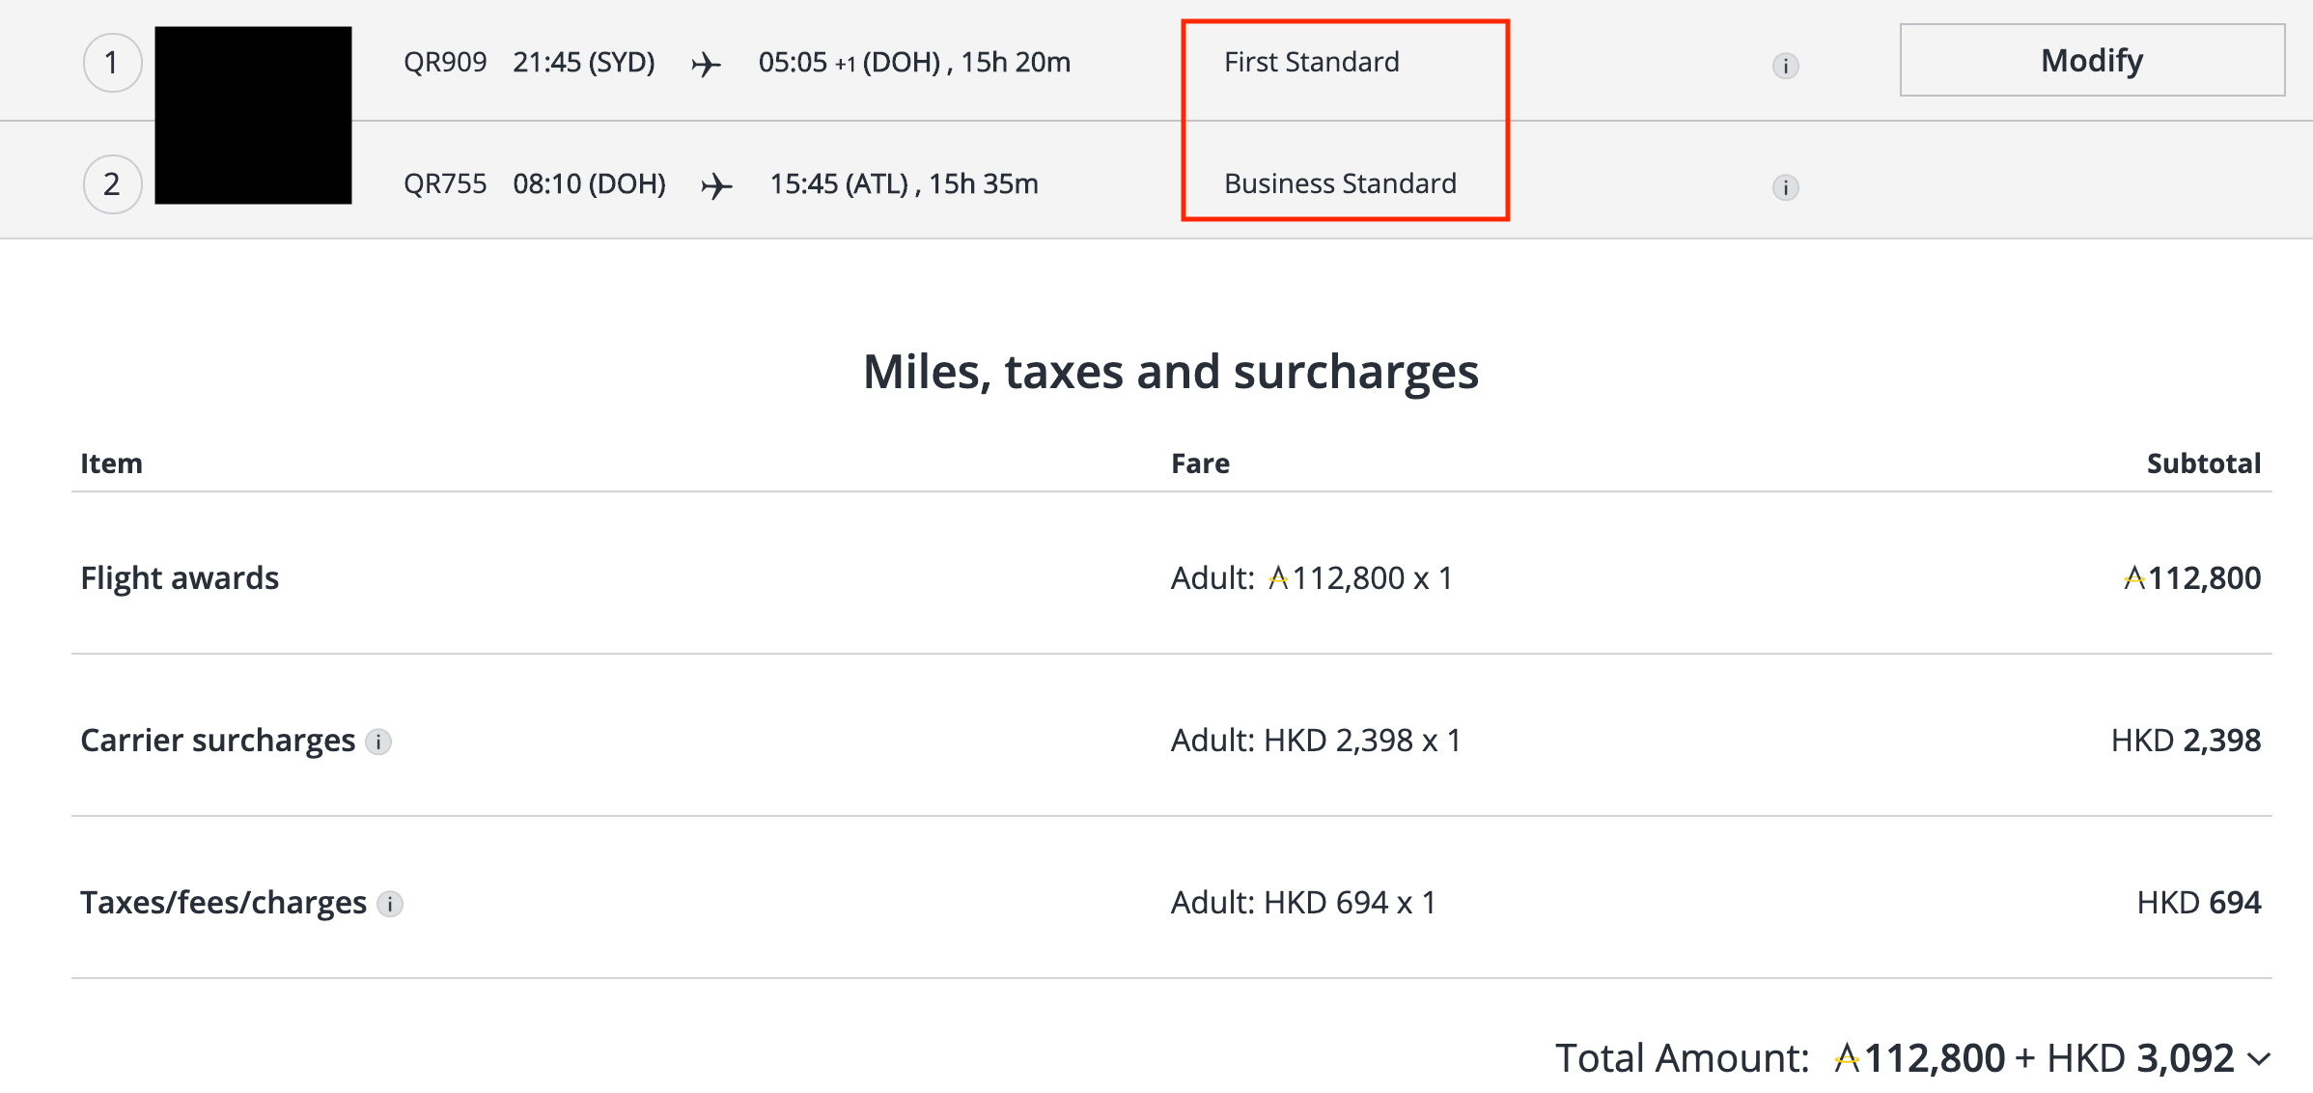The image size is (2313, 1093).
Task: Select segment number 2 circle
Action: tap(112, 184)
